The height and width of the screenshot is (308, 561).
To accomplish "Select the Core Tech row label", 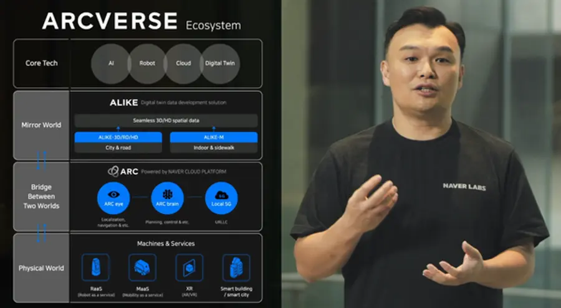I will (41, 63).
